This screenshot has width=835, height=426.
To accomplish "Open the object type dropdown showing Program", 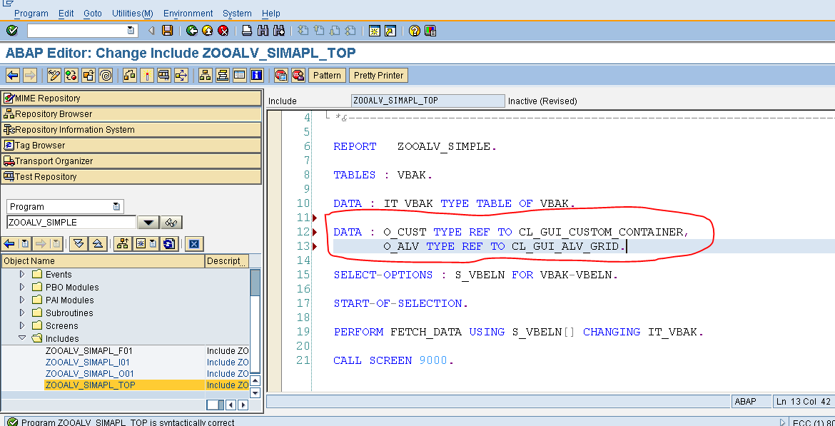I will (114, 206).
